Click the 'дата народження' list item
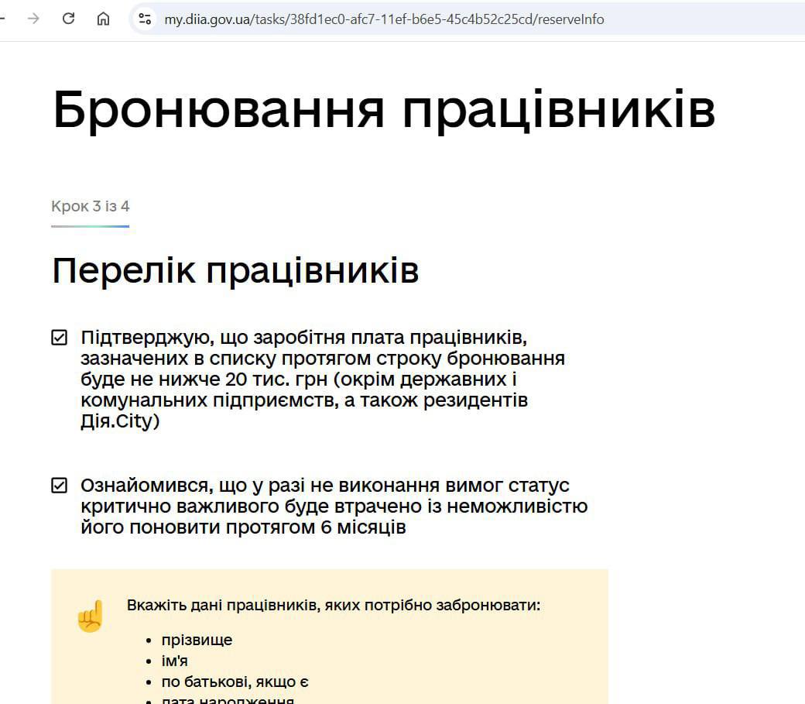 pyautogui.click(x=228, y=700)
